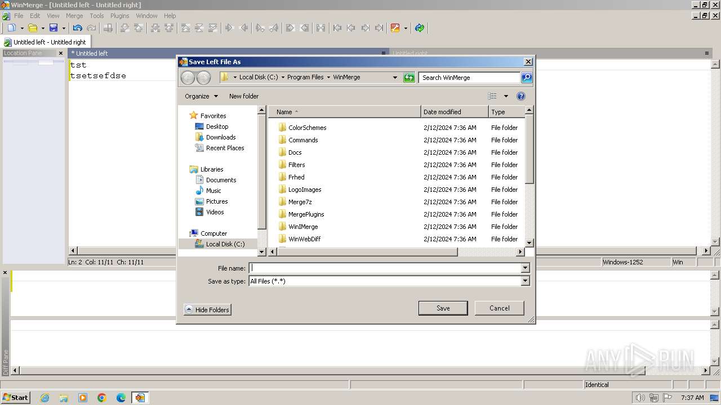The width and height of the screenshot is (721, 405).
Task: Click the New document toolbar icon
Action: tap(11, 28)
